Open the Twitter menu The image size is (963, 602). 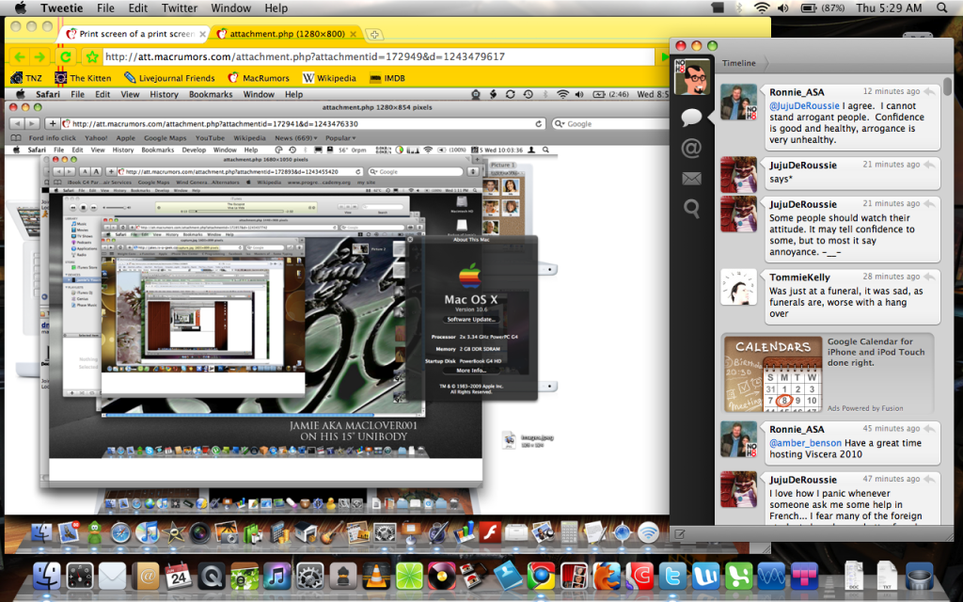[180, 8]
